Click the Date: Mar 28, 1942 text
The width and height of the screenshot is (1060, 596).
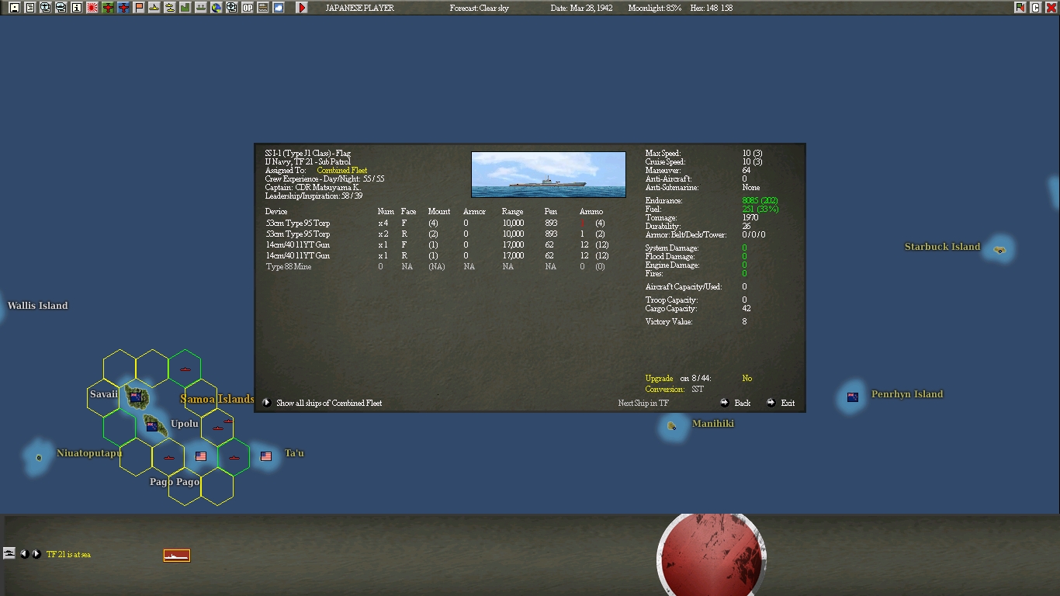point(582,8)
